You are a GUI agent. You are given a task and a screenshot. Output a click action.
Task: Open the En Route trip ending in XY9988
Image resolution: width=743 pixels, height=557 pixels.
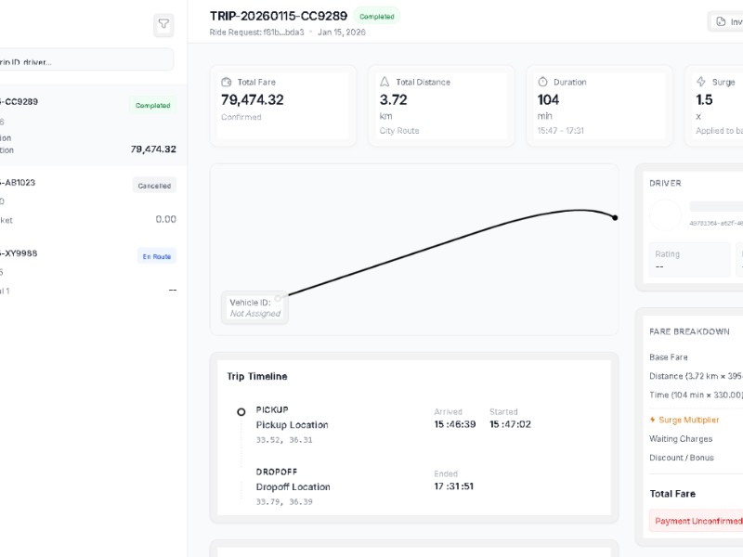pyautogui.click(x=87, y=272)
